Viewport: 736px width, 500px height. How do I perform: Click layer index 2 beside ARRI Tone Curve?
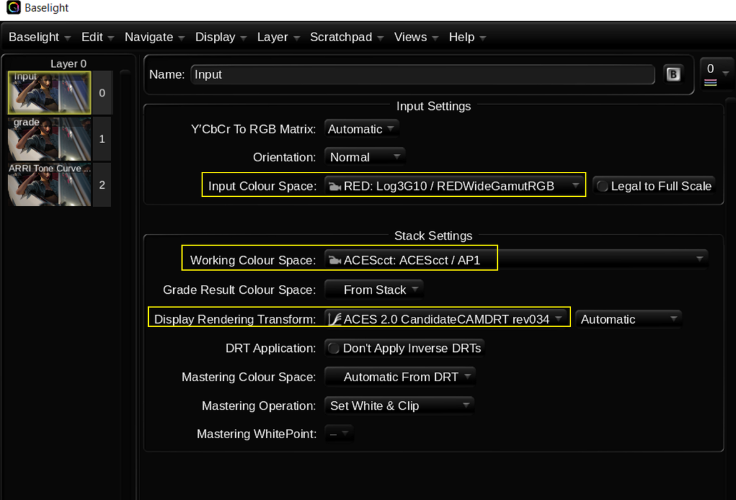click(102, 185)
